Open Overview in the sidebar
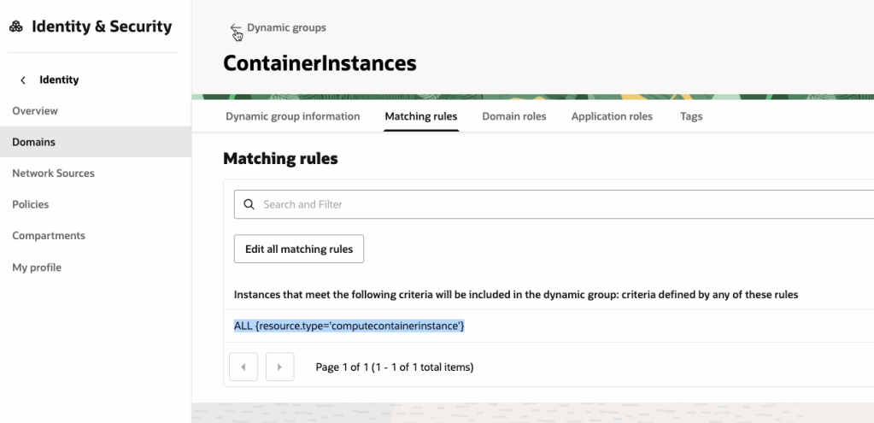The width and height of the screenshot is (874, 423). pyautogui.click(x=35, y=111)
